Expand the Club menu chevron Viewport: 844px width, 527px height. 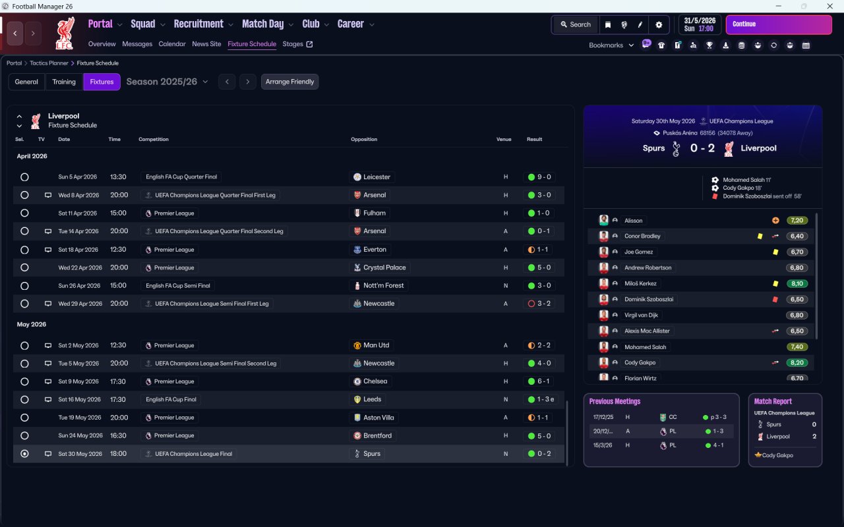tap(326, 25)
